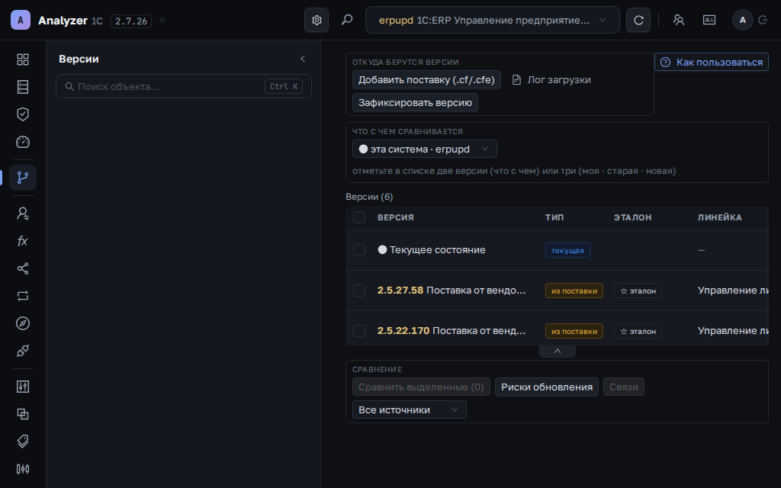Screen dimensions: 781x488
Task: Click the round user avatar A
Action: pos(743,20)
